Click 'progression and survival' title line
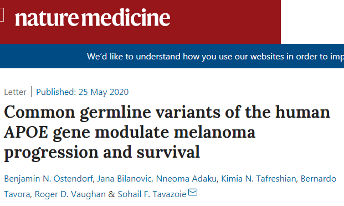The width and height of the screenshot is (344, 206). (102, 153)
